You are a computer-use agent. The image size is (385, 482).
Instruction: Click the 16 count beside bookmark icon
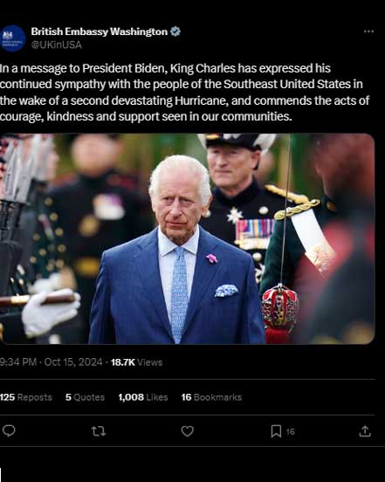pyautogui.click(x=291, y=431)
